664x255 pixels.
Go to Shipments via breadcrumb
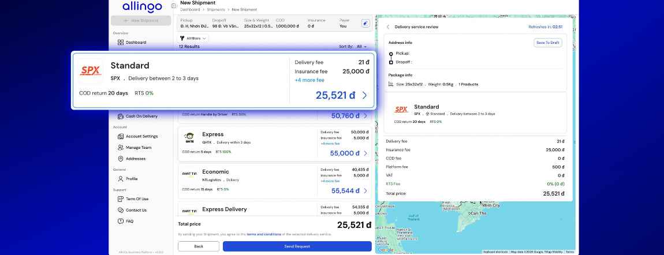pyautogui.click(x=215, y=9)
